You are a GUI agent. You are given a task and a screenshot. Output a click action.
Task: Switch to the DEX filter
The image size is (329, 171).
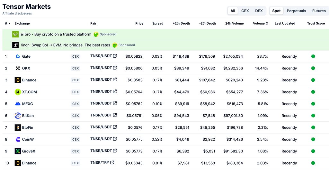pos(259,11)
